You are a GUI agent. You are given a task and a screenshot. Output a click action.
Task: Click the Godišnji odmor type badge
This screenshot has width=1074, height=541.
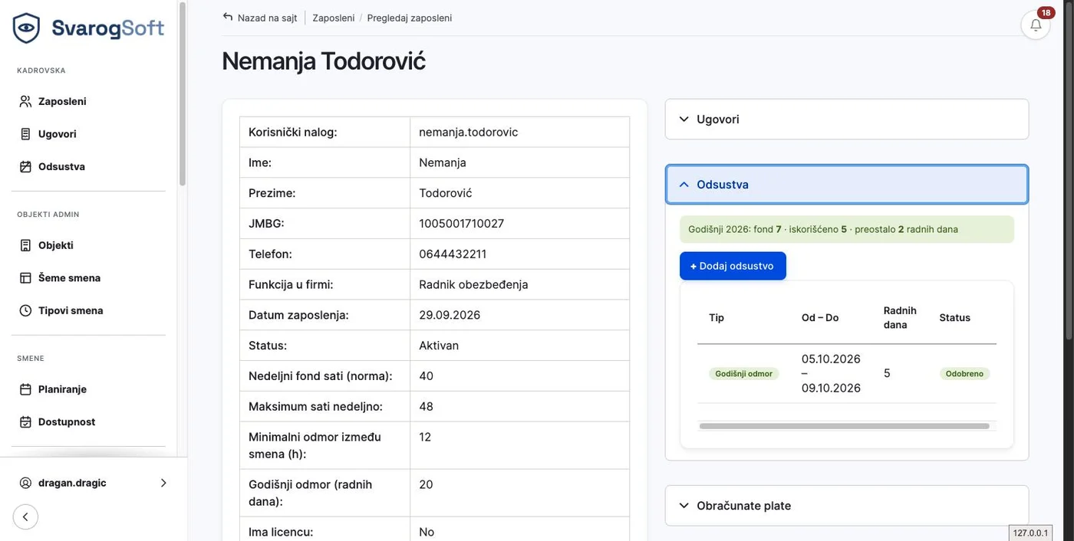coord(743,374)
